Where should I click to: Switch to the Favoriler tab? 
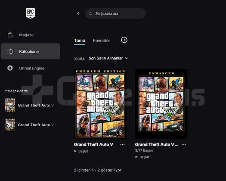102,41
